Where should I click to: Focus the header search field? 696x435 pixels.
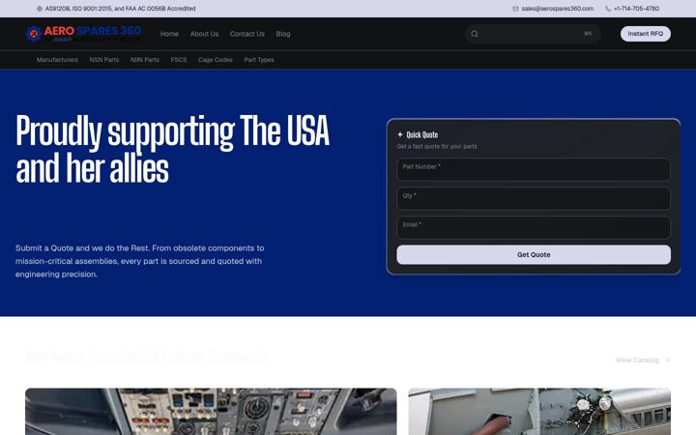coord(533,34)
